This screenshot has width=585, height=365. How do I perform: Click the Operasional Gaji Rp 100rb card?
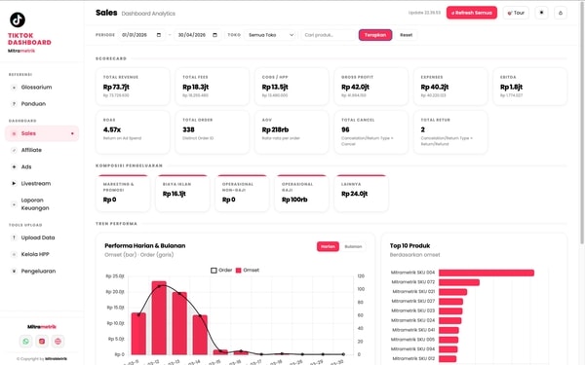tap(301, 194)
